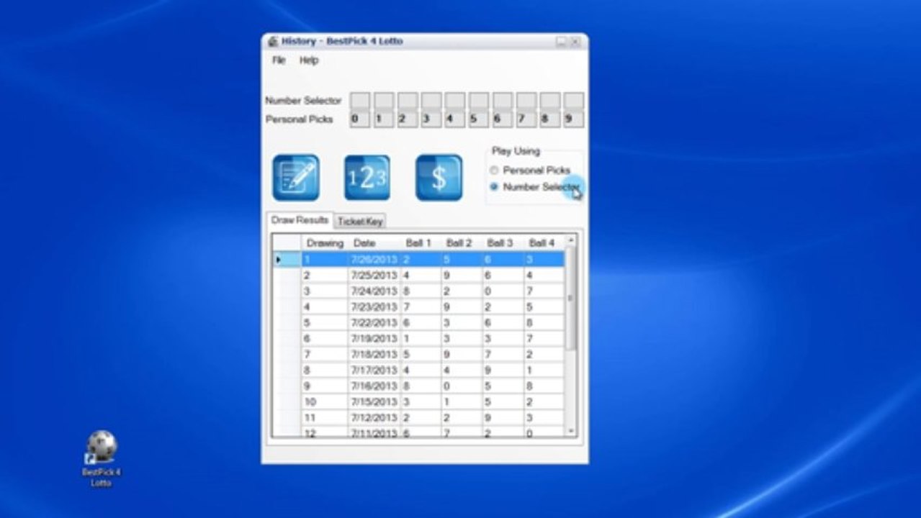Screen dimensions: 921x518
Task: Select the date cell 7/23/2013
Action: [374, 306]
